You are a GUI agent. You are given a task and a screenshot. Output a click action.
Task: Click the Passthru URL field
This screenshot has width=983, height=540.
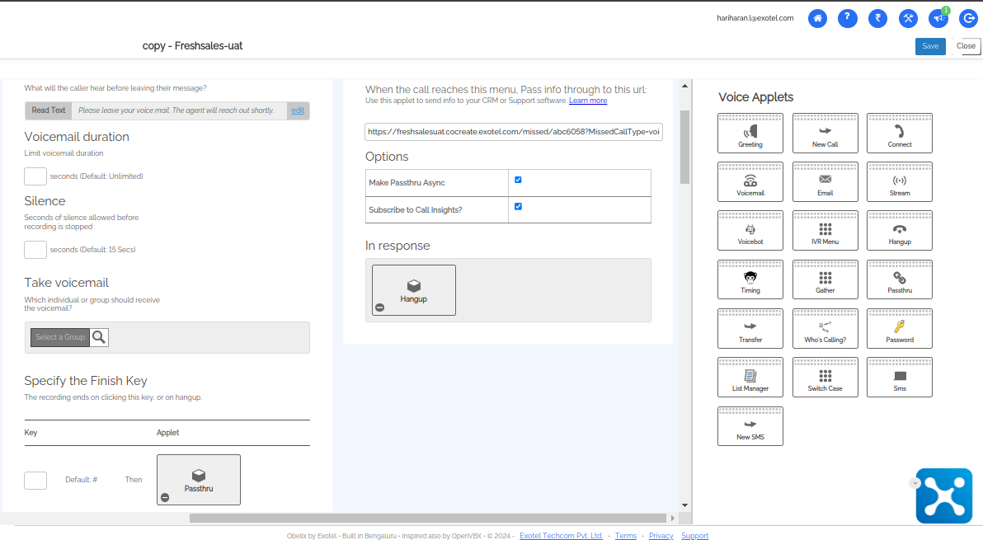(x=514, y=132)
